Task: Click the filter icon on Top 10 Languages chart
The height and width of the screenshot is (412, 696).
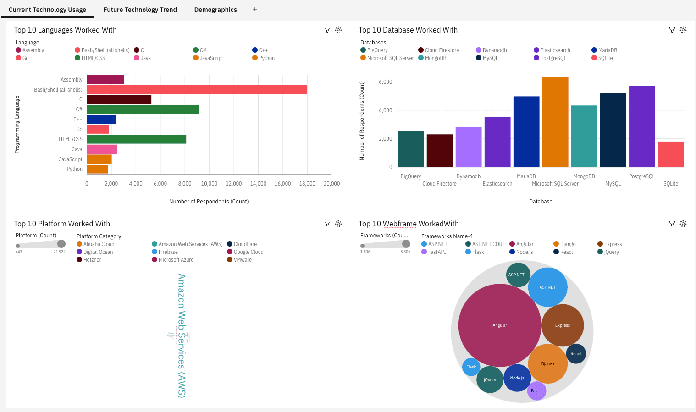Action: click(x=327, y=29)
